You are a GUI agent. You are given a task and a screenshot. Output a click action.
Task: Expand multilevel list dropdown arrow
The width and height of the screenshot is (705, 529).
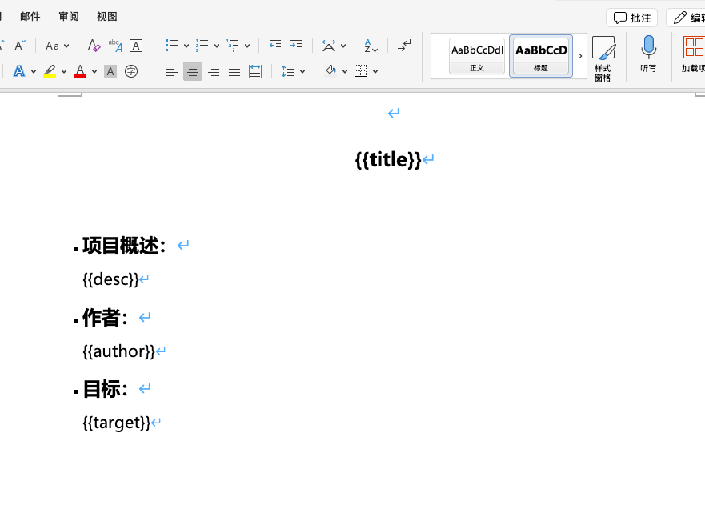click(x=247, y=46)
